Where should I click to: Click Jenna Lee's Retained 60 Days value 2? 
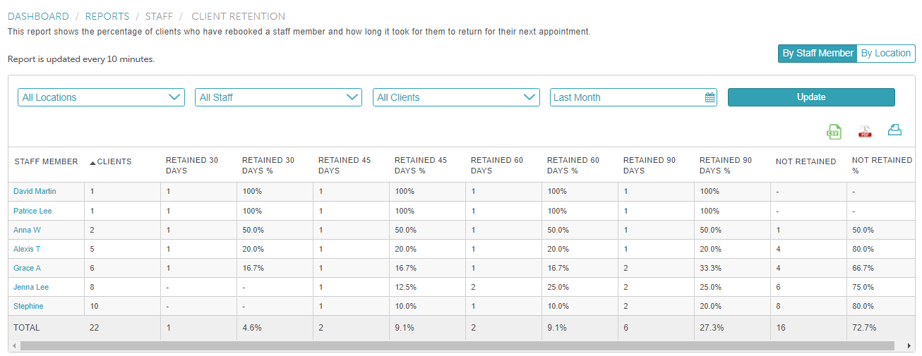473,287
